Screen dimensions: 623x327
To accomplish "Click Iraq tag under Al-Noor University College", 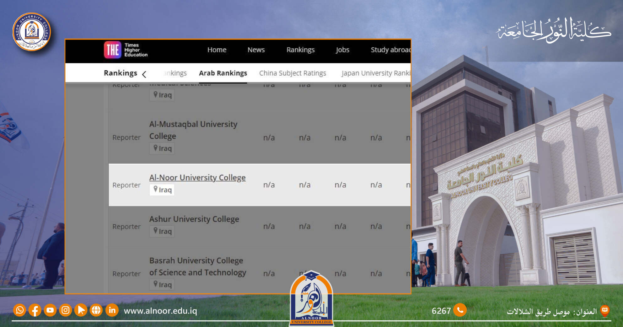I will [162, 190].
